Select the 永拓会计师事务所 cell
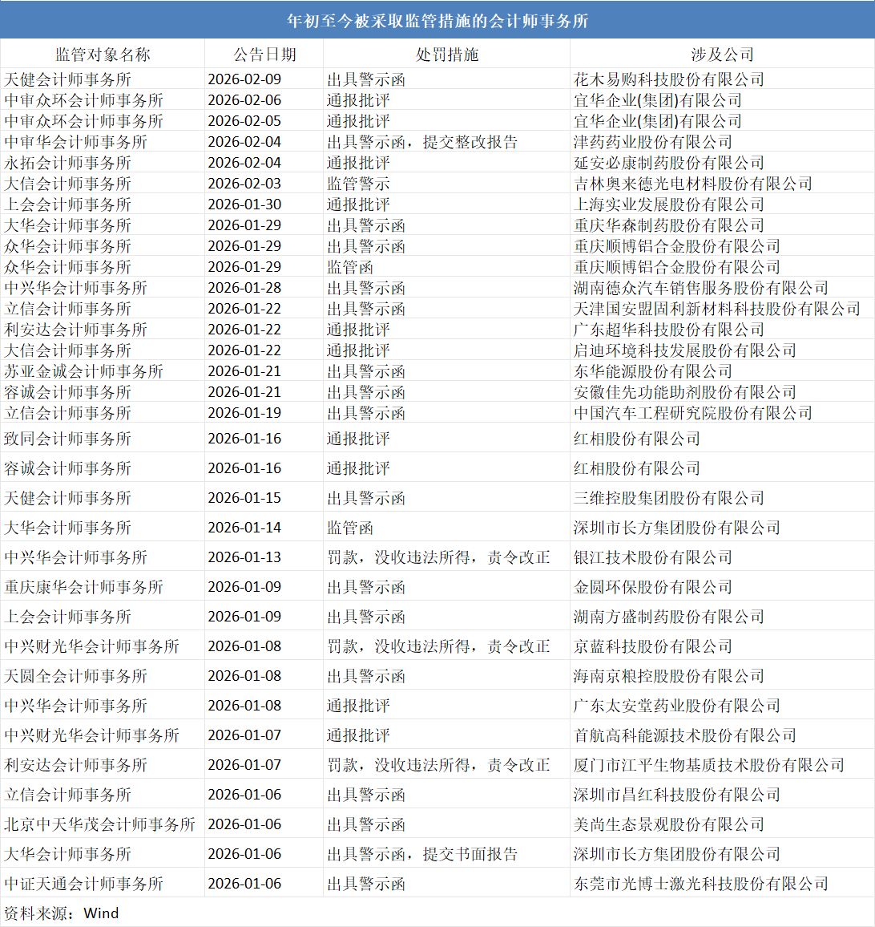This screenshot has height=927, width=875. click(x=68, y=163)
